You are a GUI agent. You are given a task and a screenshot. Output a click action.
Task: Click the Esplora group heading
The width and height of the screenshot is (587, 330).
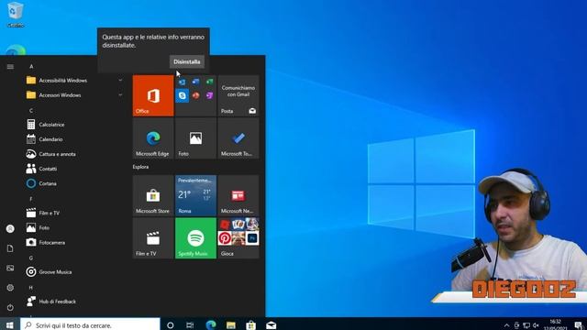140,167
